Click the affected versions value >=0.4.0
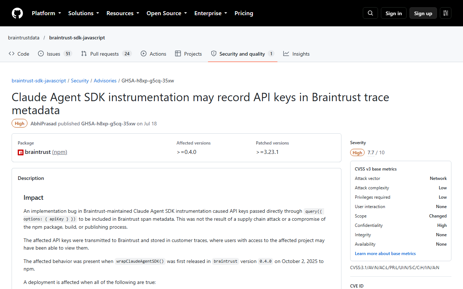 186,152
